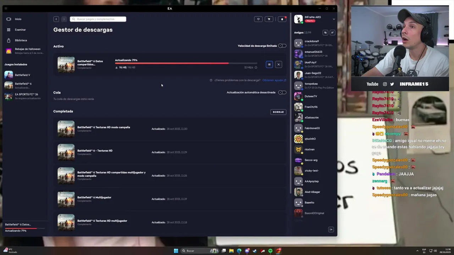Screen dimensions: 454x255
Task: Open File Explorer from the taskbar
Action: (x=231, y=251)
